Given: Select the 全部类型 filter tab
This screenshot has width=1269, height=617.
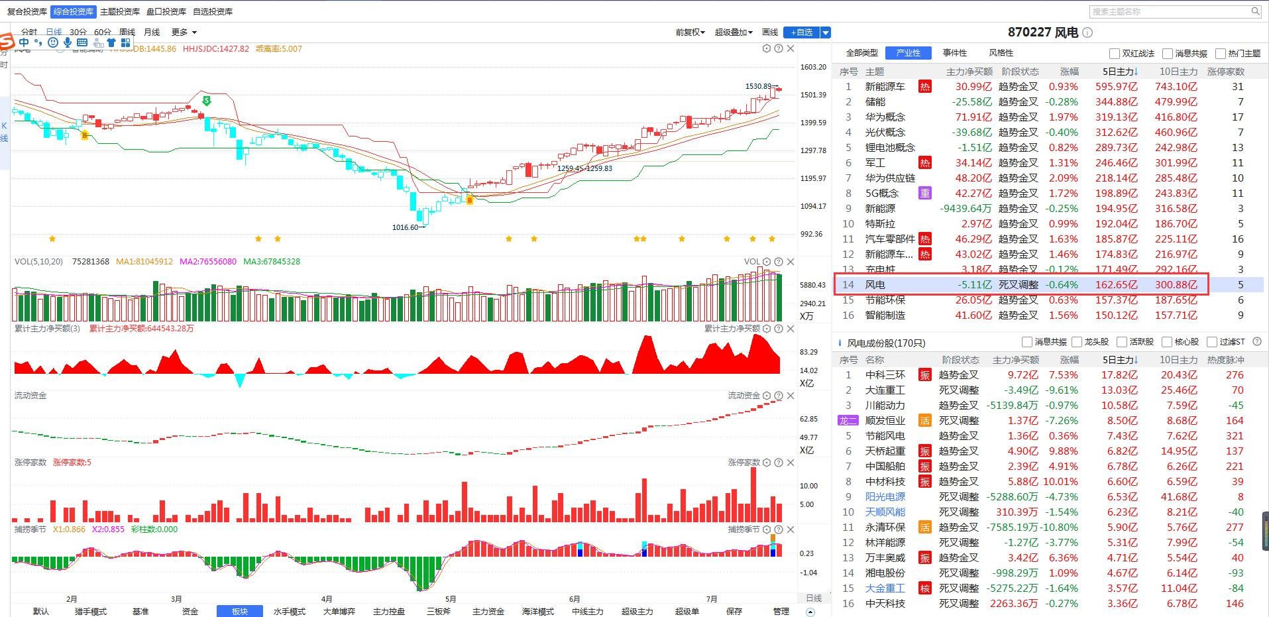Looking at the screenshot, I should 862,53.
